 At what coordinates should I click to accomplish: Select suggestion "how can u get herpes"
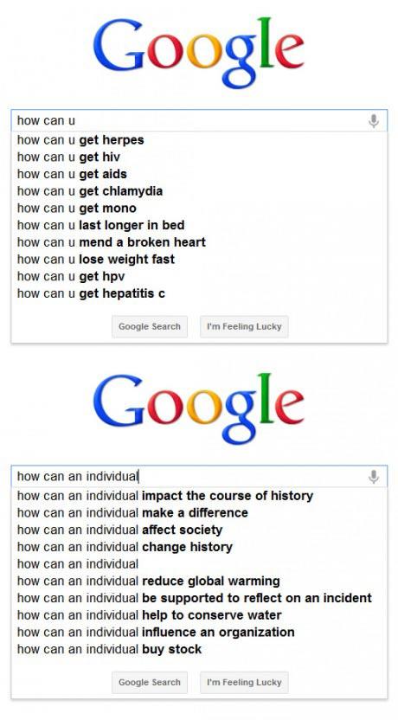pos(199,140)
